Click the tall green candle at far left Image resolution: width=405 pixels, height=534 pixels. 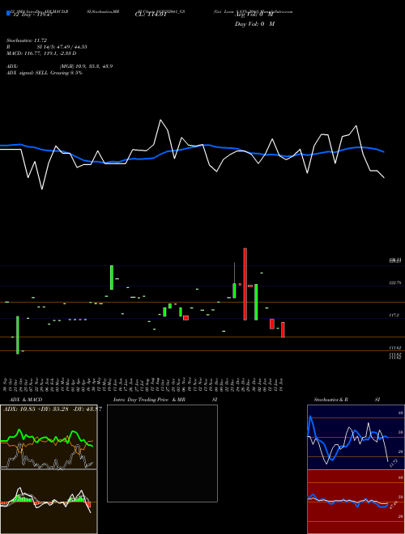[x=17, y=335]
